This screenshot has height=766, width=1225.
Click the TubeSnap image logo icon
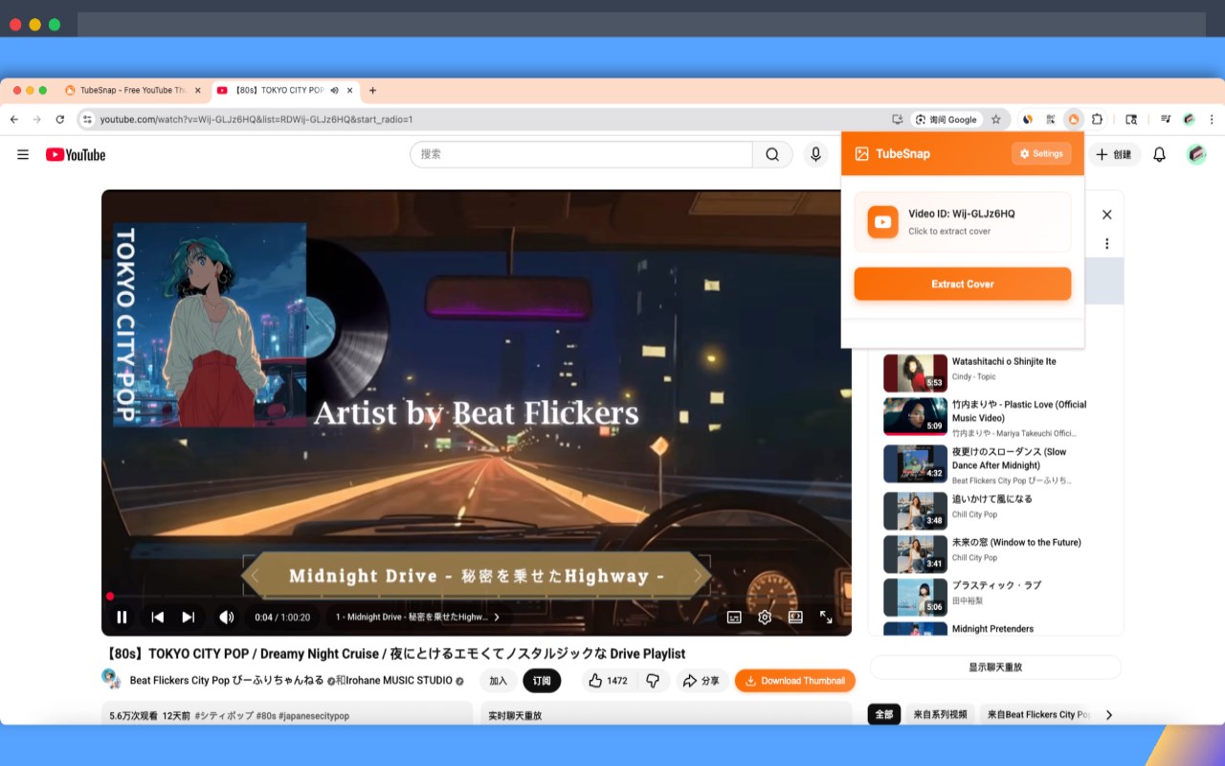pyautogui.click(x=861, y=153)
